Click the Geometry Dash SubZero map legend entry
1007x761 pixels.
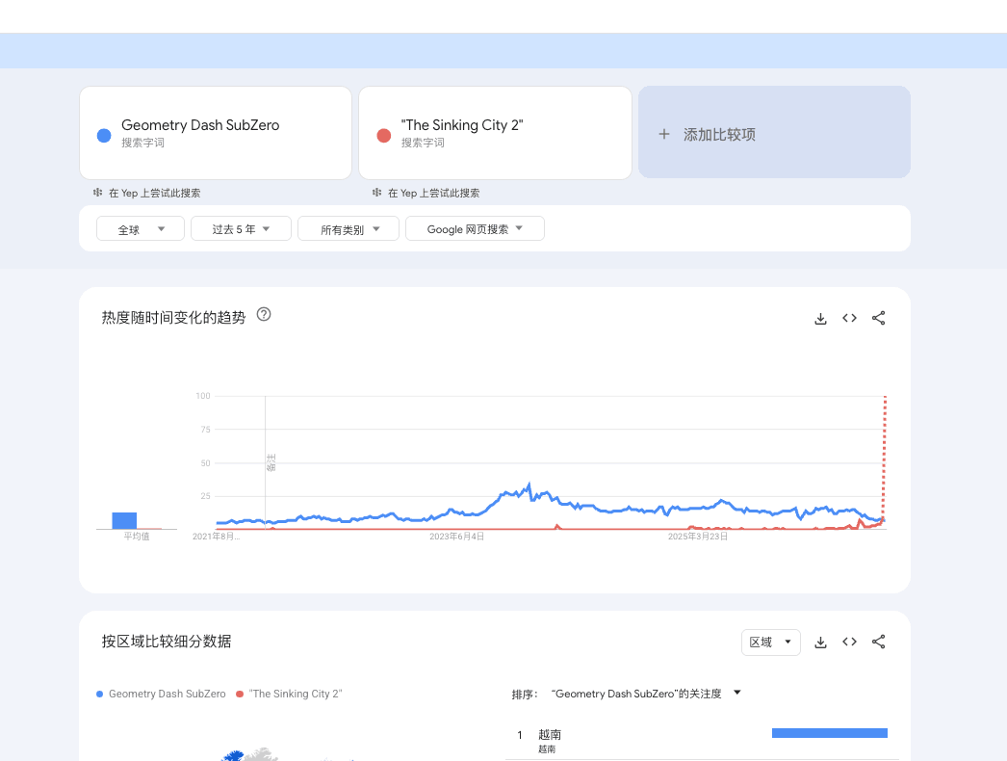pos(161,694)
